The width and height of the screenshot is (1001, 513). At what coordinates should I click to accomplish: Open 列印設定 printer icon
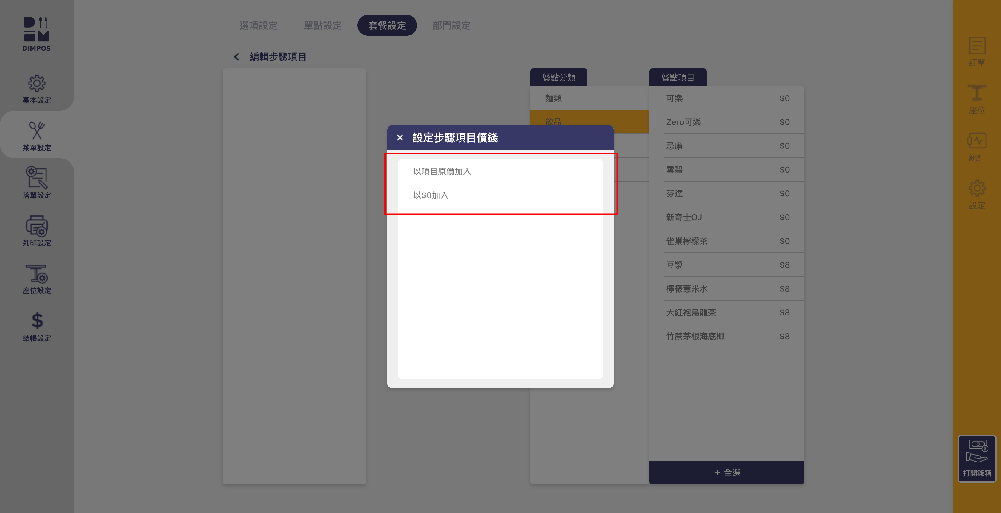[37, 226]
